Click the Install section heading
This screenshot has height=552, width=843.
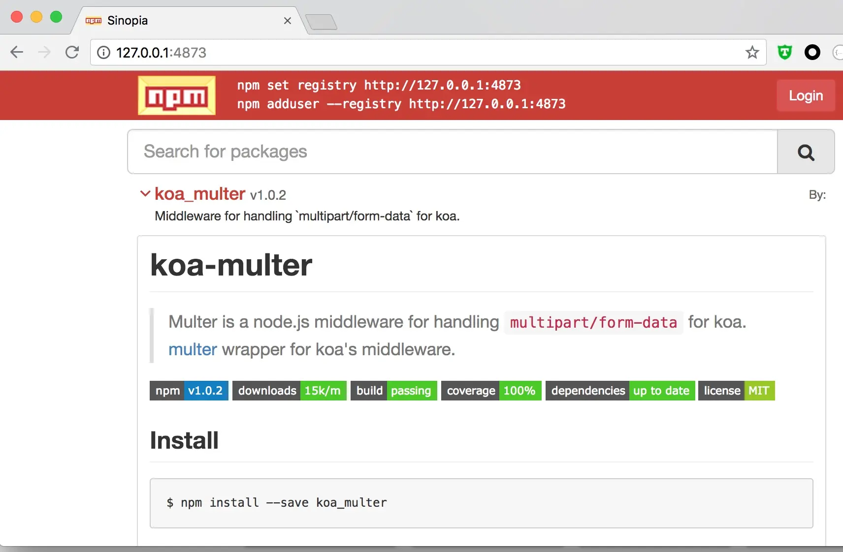[184, 440]
